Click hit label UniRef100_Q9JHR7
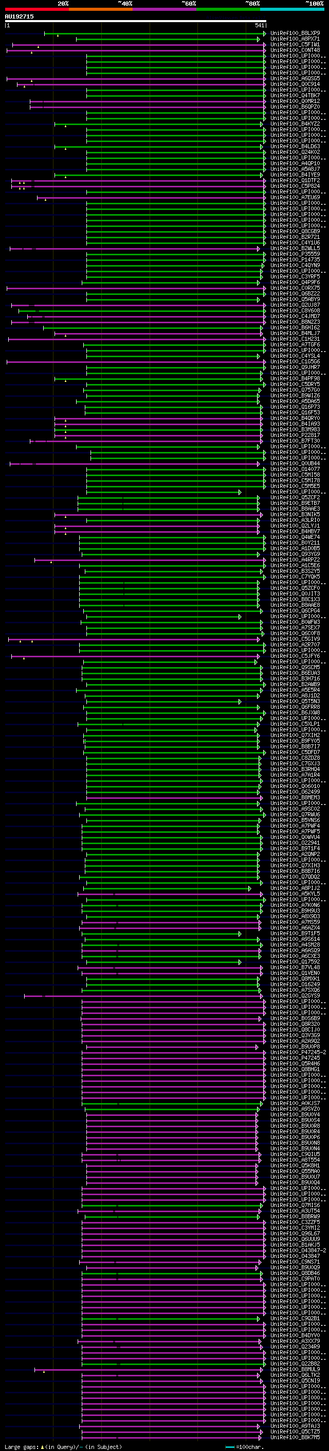The width and height of the screenshot is (329, 1451). [x=295, y=368]
